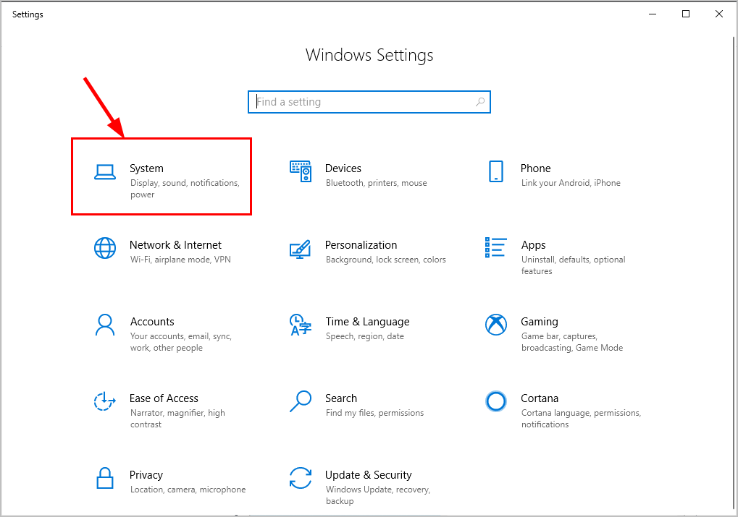Select the Ease of Access title
Viewport: 738px width, 517px height.
pyautogui.click(x=164, y=398)
